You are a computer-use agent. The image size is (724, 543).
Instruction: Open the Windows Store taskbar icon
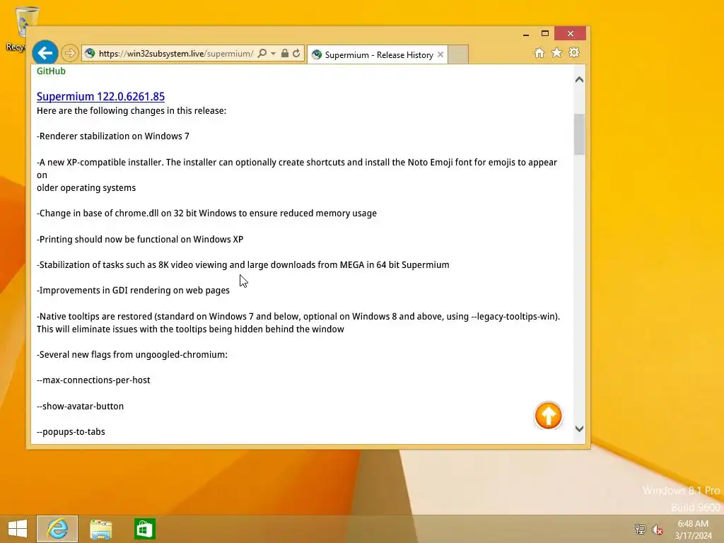tap(144, 529)
